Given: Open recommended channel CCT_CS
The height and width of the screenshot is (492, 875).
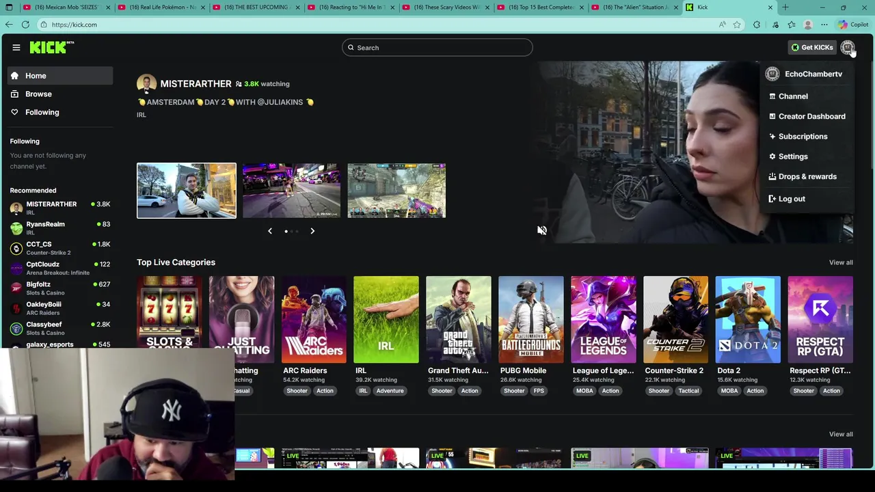Looking at the screenshot, I should pos(60,248).
